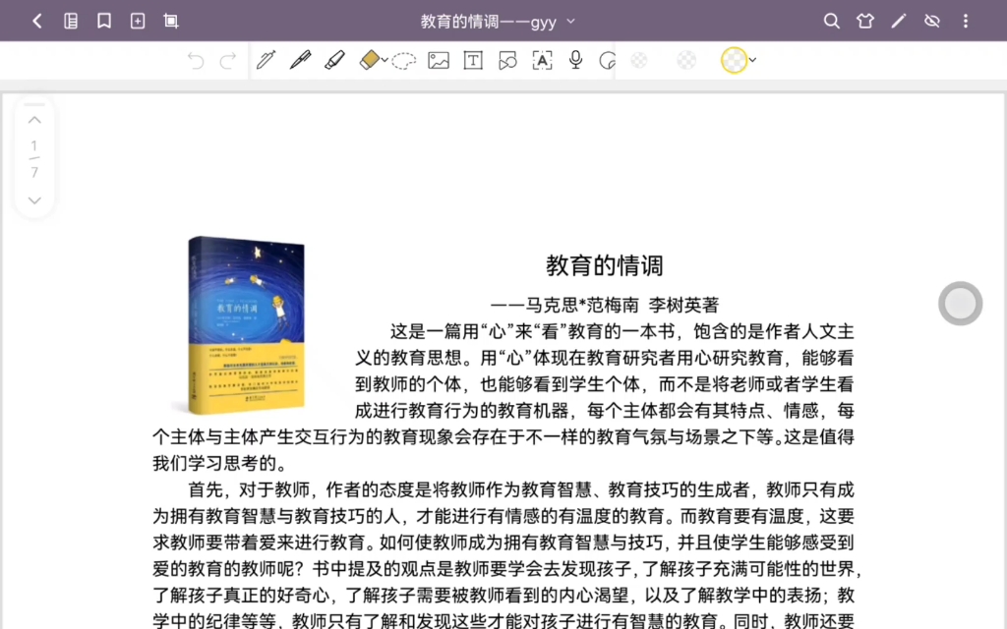Insert an image using the photo icon
Viewport: 1007px width, 629px height.
coord(439,60)
